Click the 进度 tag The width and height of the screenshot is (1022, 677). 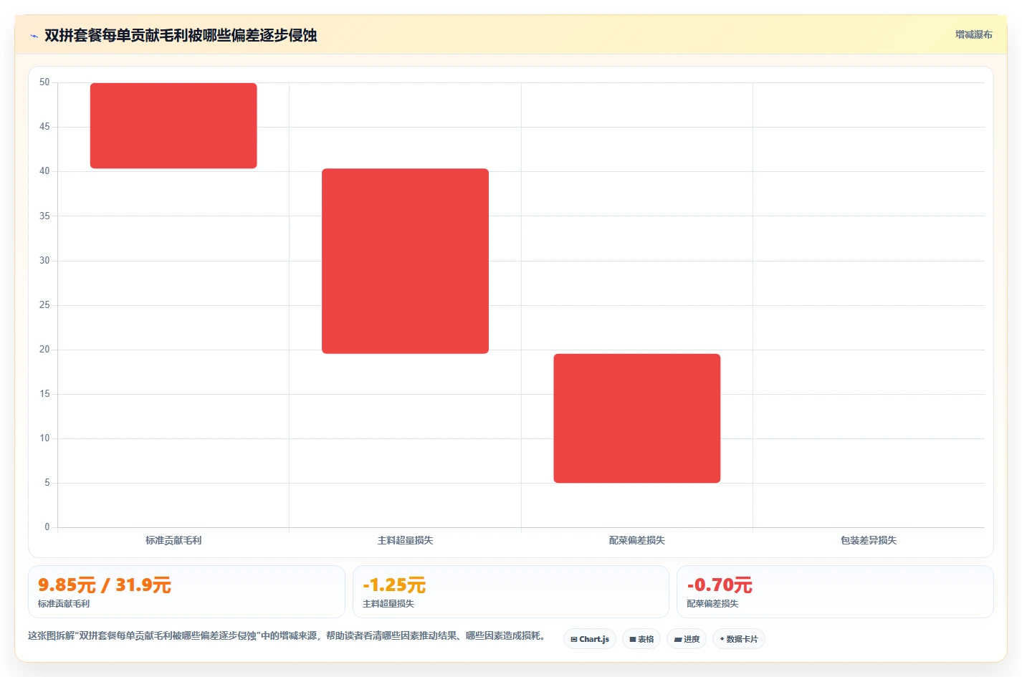(687, 639)
